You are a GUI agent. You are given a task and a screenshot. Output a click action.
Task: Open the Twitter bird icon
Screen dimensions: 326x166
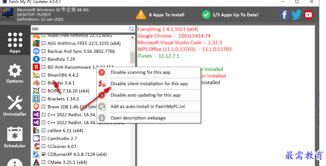(296, 15)
